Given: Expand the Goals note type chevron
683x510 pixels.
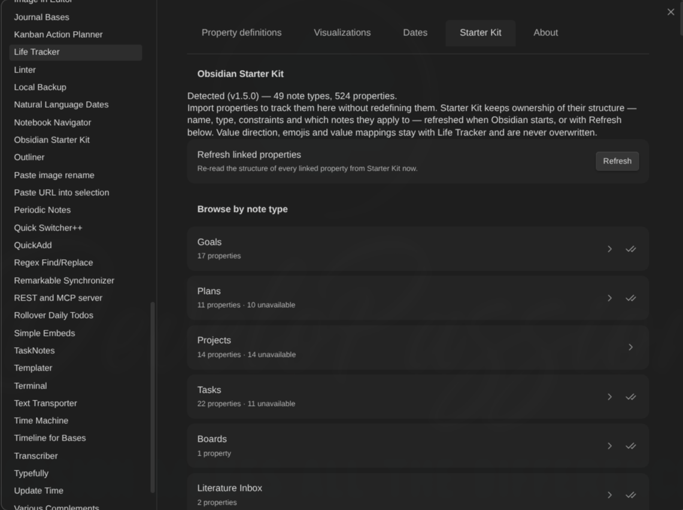Looking at the screenshot, I should (x=609, y=249).
